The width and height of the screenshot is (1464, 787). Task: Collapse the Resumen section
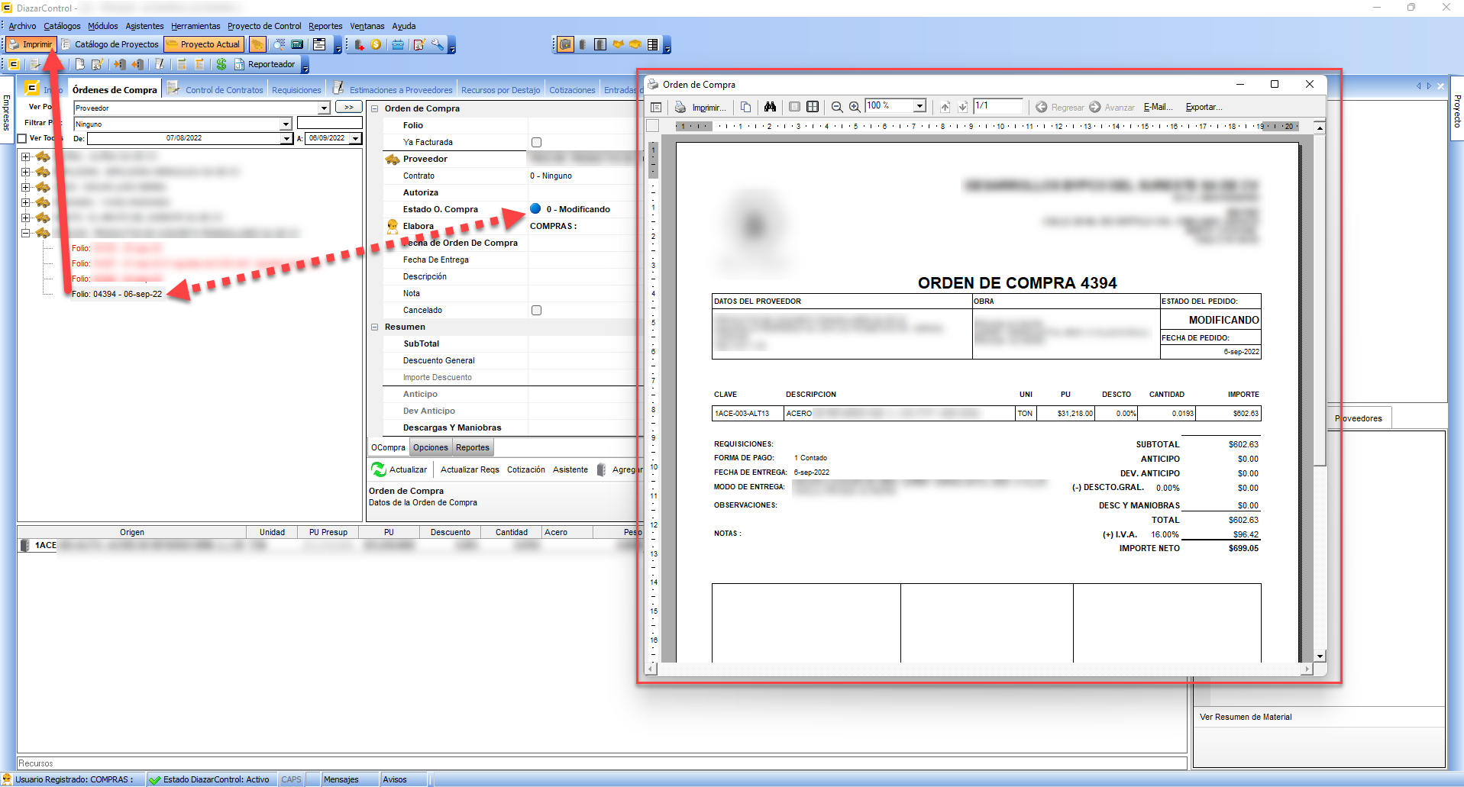375,327
